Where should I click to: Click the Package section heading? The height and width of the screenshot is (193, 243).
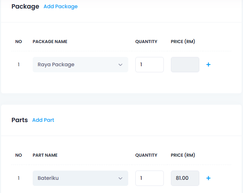pos(26,6)
